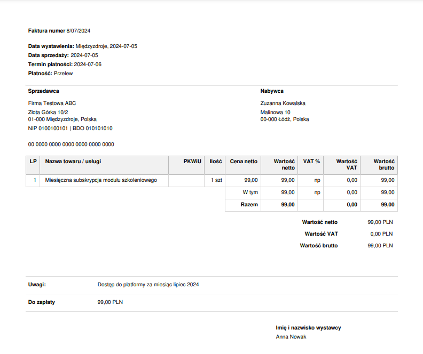Screen dimensions: 423x354
Task: Click payment method 'Przelew'
Action: 63,74
